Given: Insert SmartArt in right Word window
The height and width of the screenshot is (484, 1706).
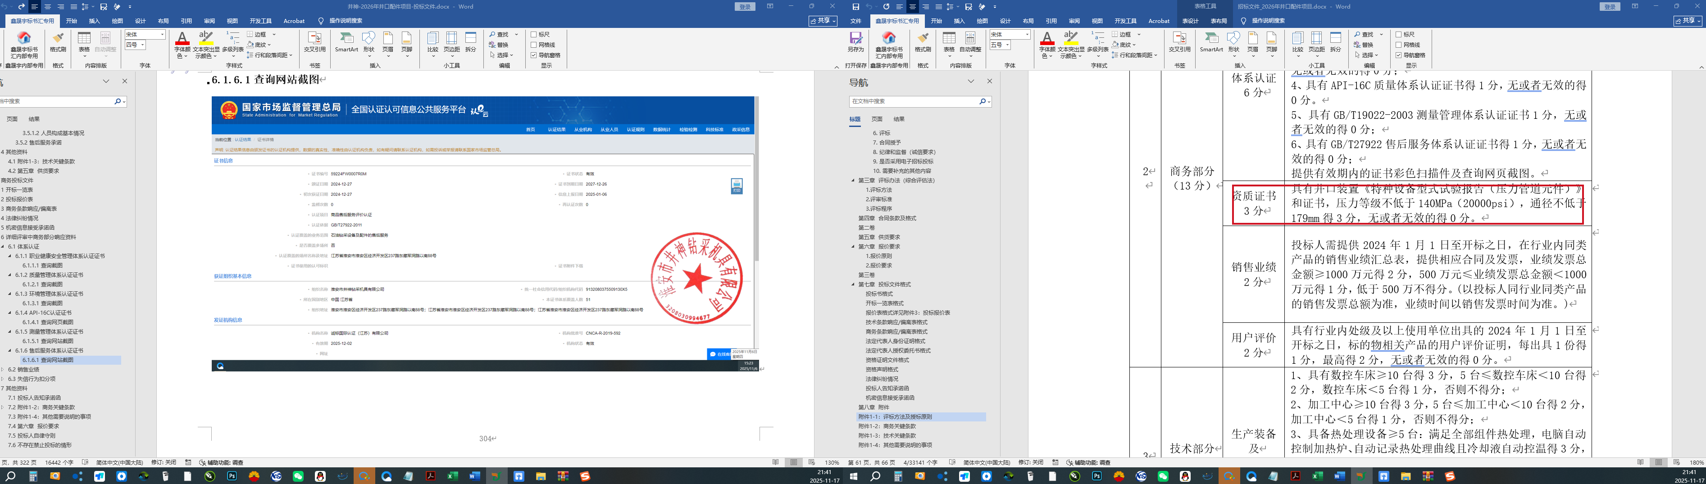Looking at the screenshot, I should tap(1211, 42).
